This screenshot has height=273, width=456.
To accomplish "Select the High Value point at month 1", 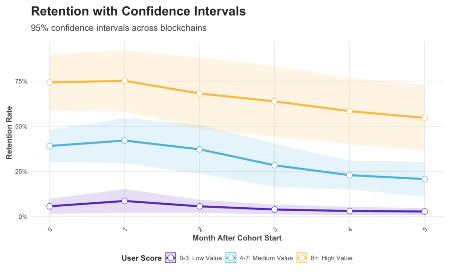I will click(125, 81).
